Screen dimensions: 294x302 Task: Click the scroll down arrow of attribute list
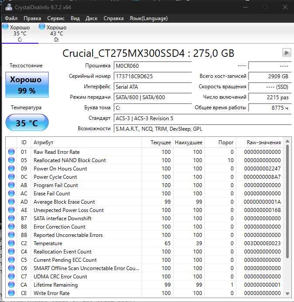click(287, 294)
